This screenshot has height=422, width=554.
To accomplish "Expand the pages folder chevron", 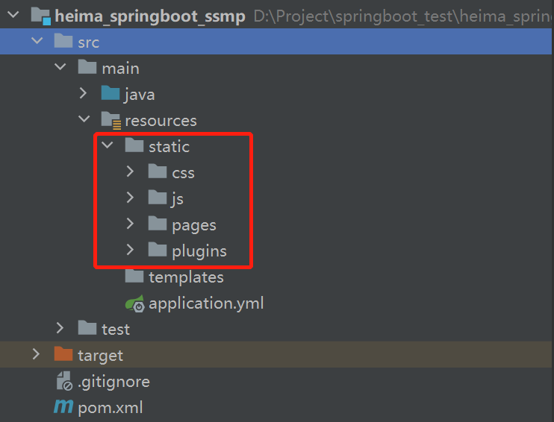I will coord(131,224).
